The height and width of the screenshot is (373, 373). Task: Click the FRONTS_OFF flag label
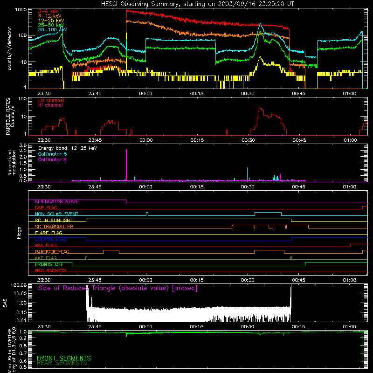[x=49, y=264]
